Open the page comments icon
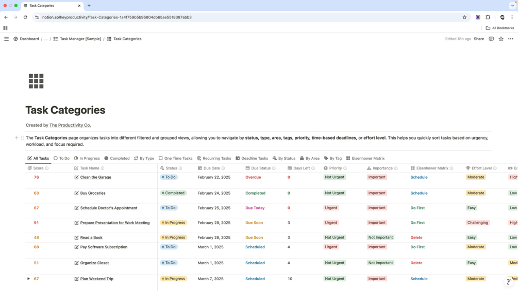Viewport: 518px width, 291px height. click(491, 39)
